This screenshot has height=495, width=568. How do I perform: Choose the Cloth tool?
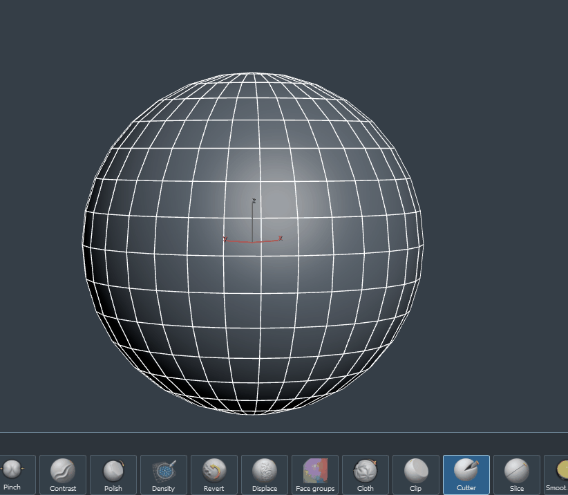(365, 475)
